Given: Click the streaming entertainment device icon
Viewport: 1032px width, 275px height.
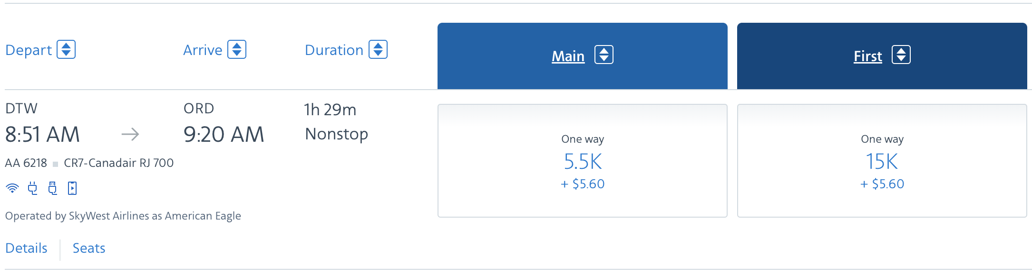Looking at the screenshot, I should [71, 188].
